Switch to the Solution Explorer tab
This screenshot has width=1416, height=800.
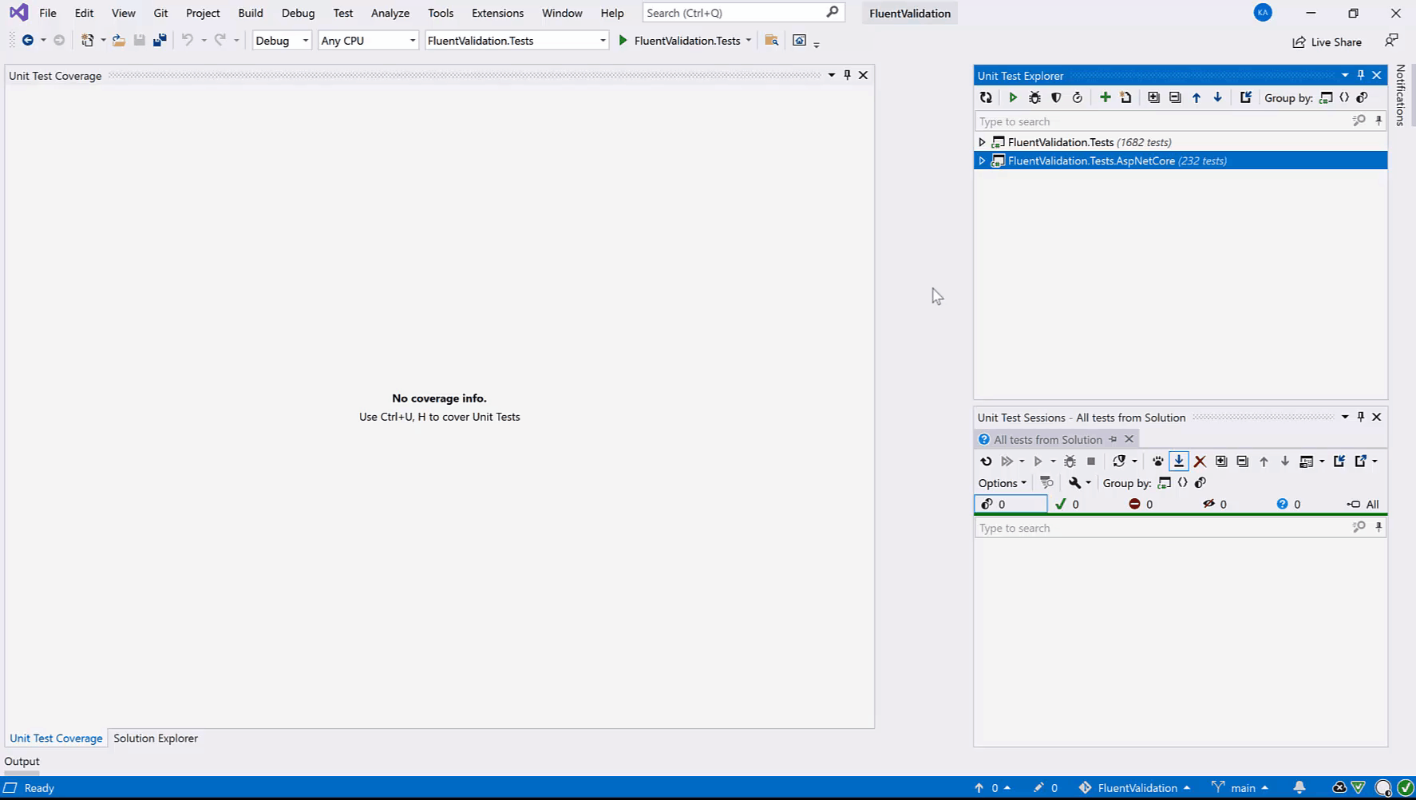click(x=156, y=739)
